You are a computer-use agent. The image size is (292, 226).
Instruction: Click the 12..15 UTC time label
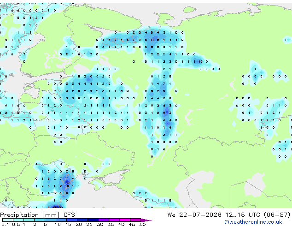click(243, 215)
